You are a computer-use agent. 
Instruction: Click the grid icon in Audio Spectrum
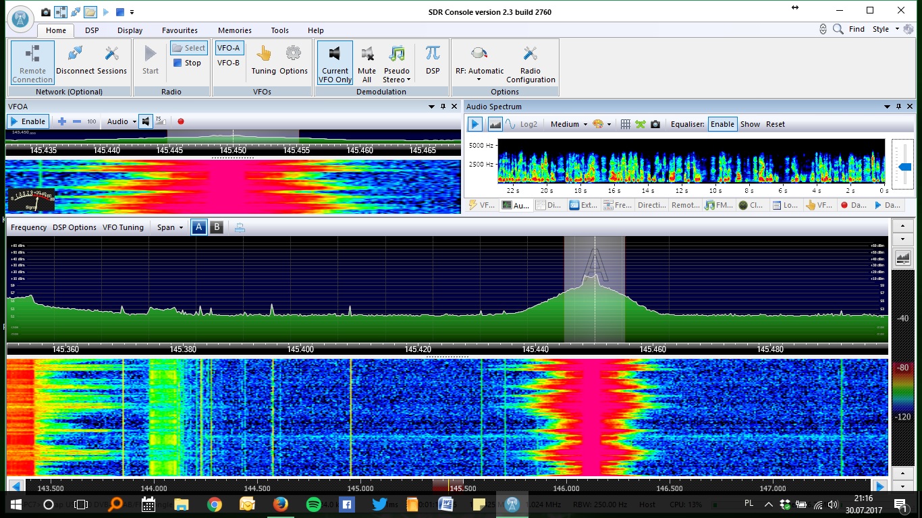(x=625, y=124)
